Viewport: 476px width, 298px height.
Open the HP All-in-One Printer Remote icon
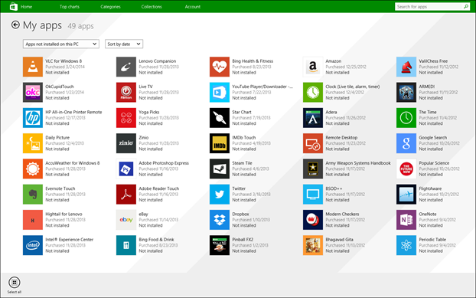(33, 118)
